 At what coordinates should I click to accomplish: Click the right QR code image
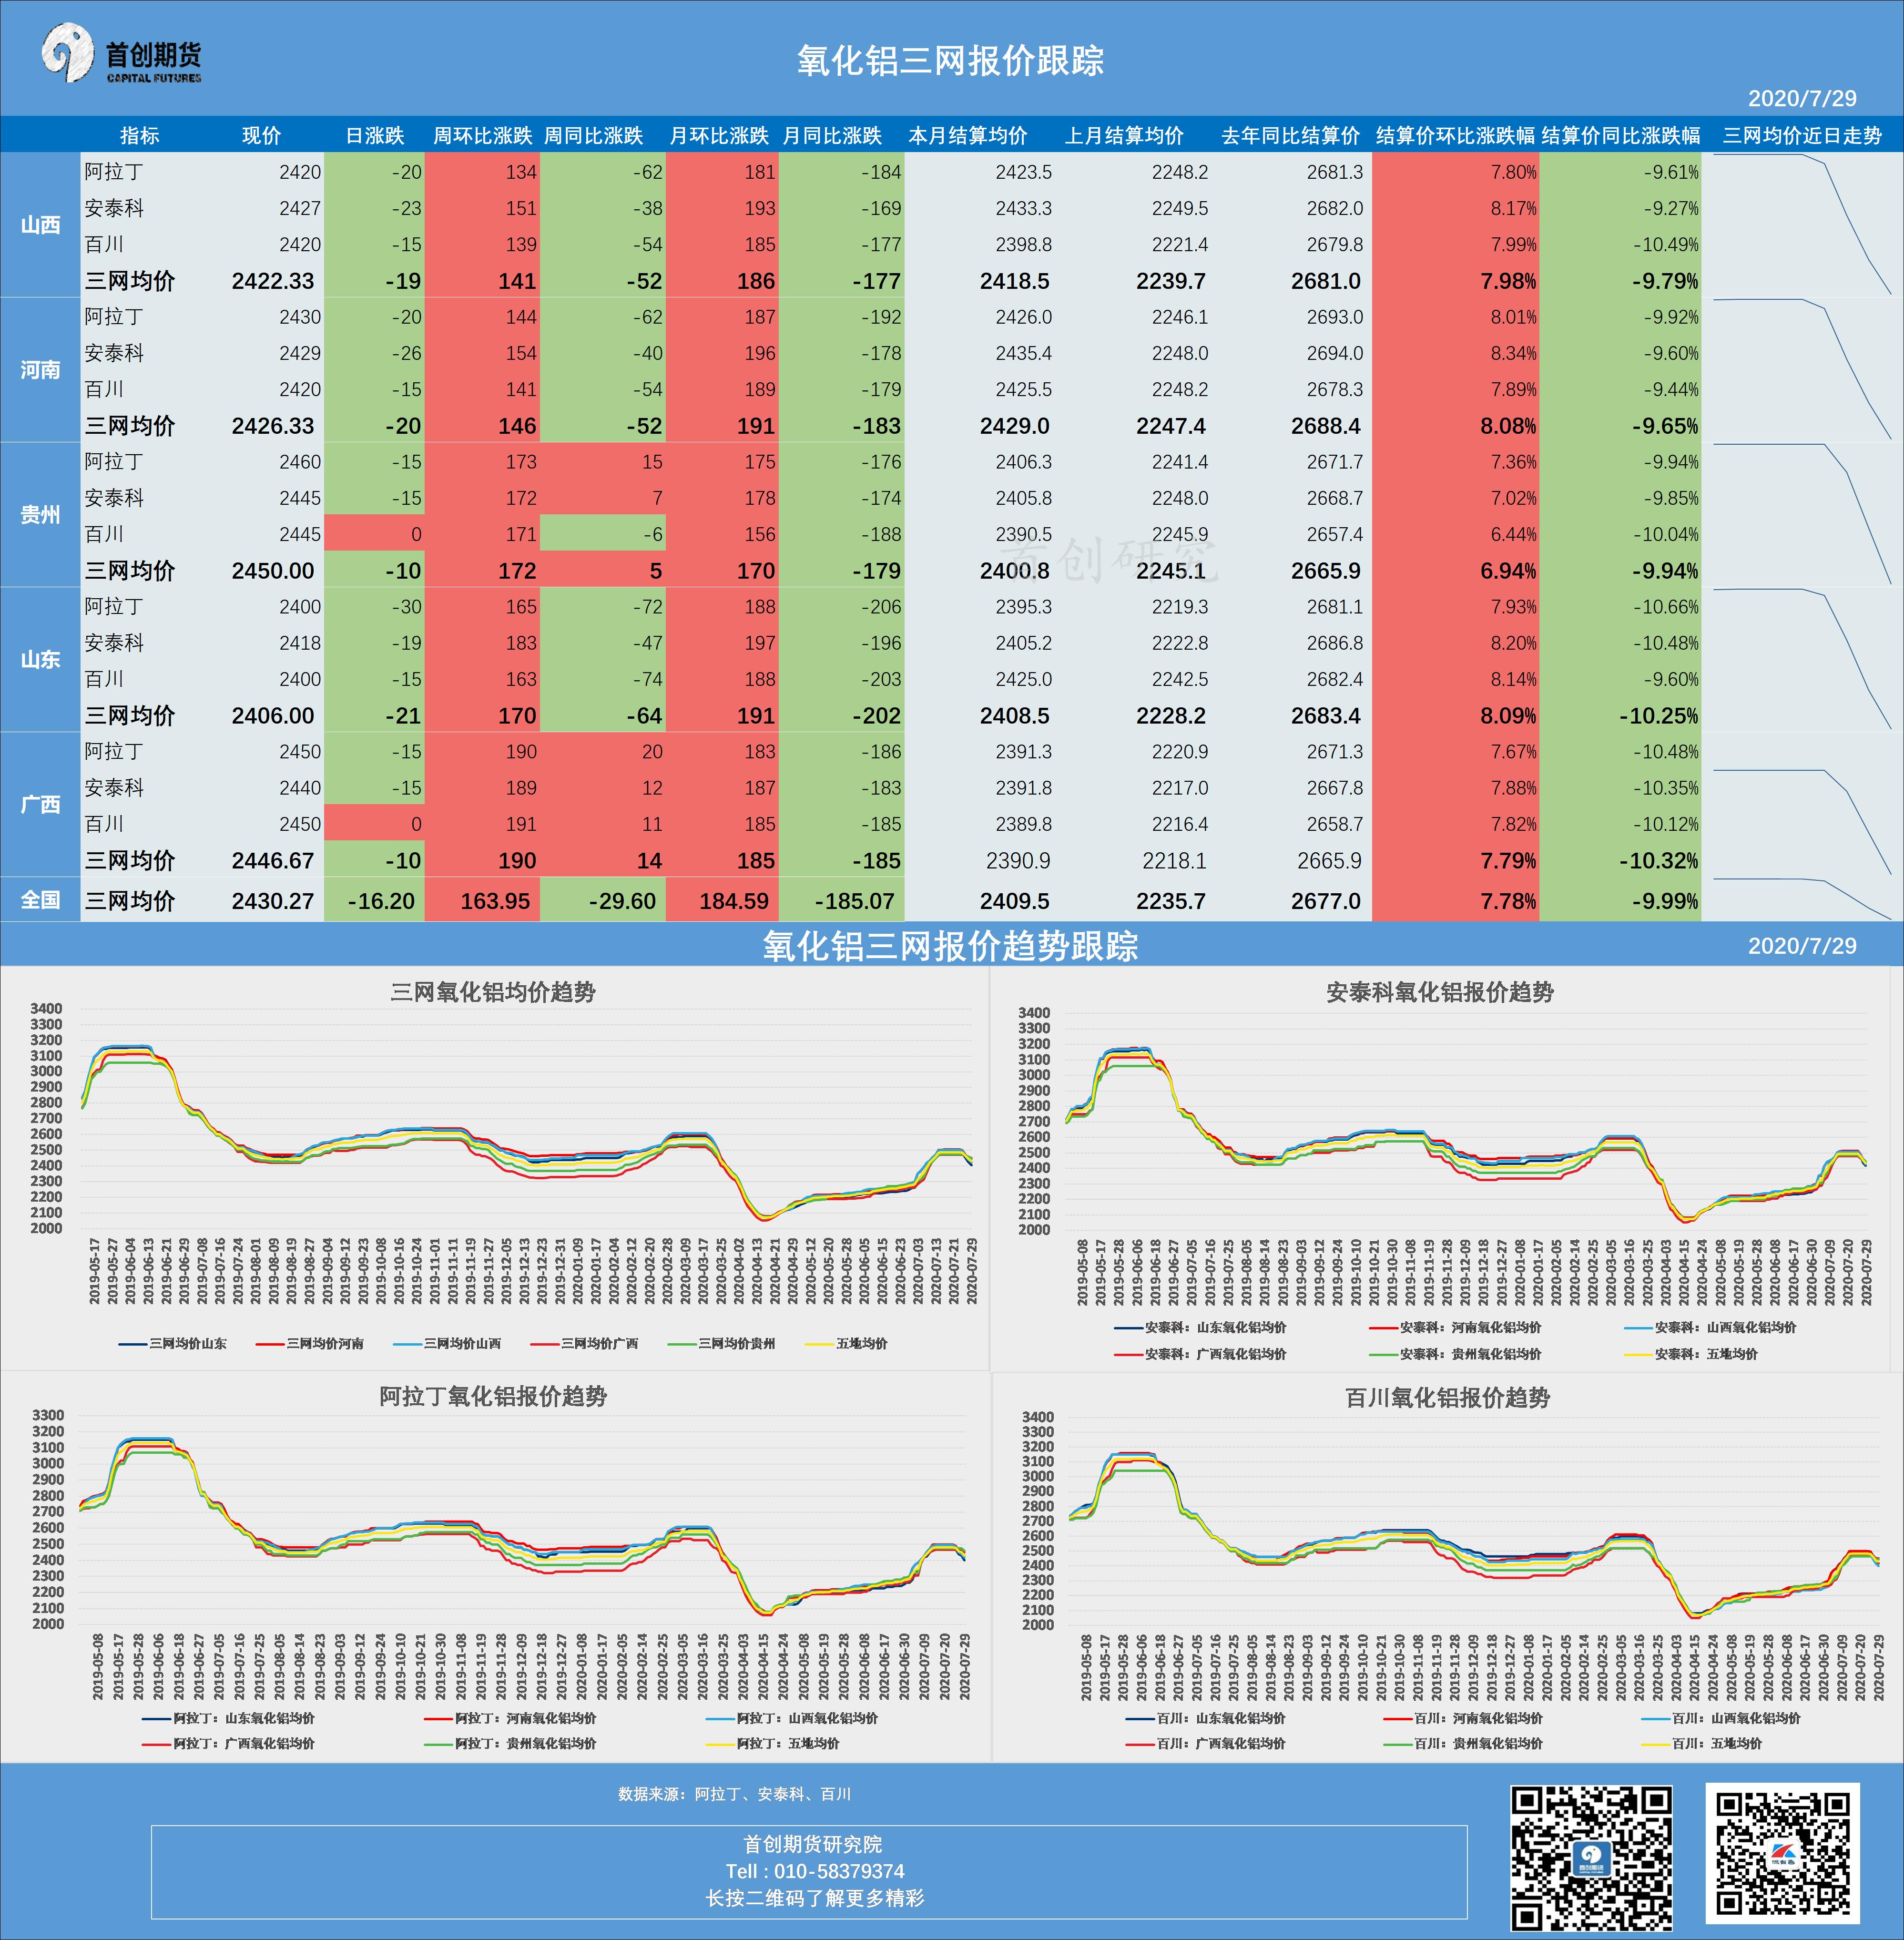coord(1782,1852)
